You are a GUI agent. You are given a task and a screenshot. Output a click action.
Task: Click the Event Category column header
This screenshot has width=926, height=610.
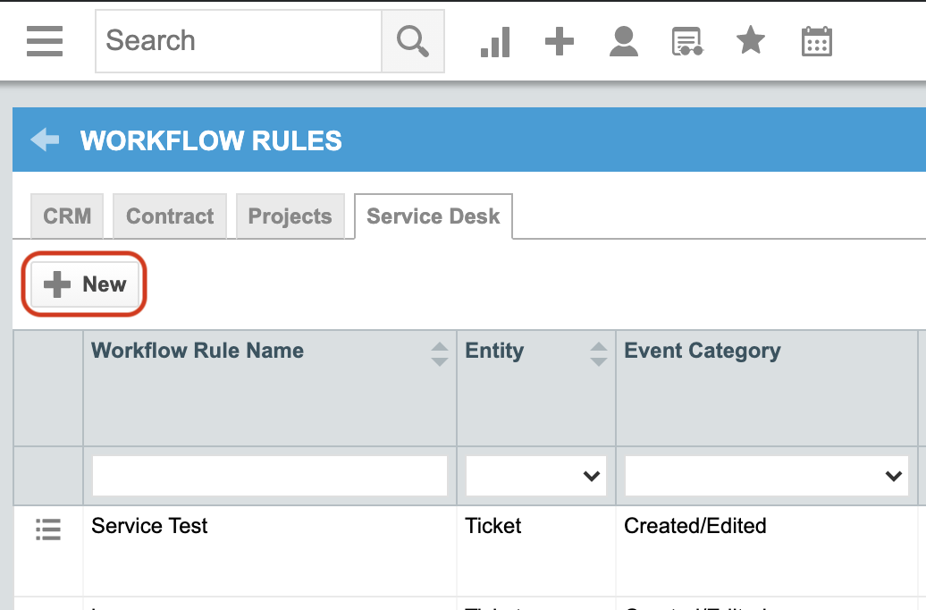pyautogui.click(x=703, y=351)
